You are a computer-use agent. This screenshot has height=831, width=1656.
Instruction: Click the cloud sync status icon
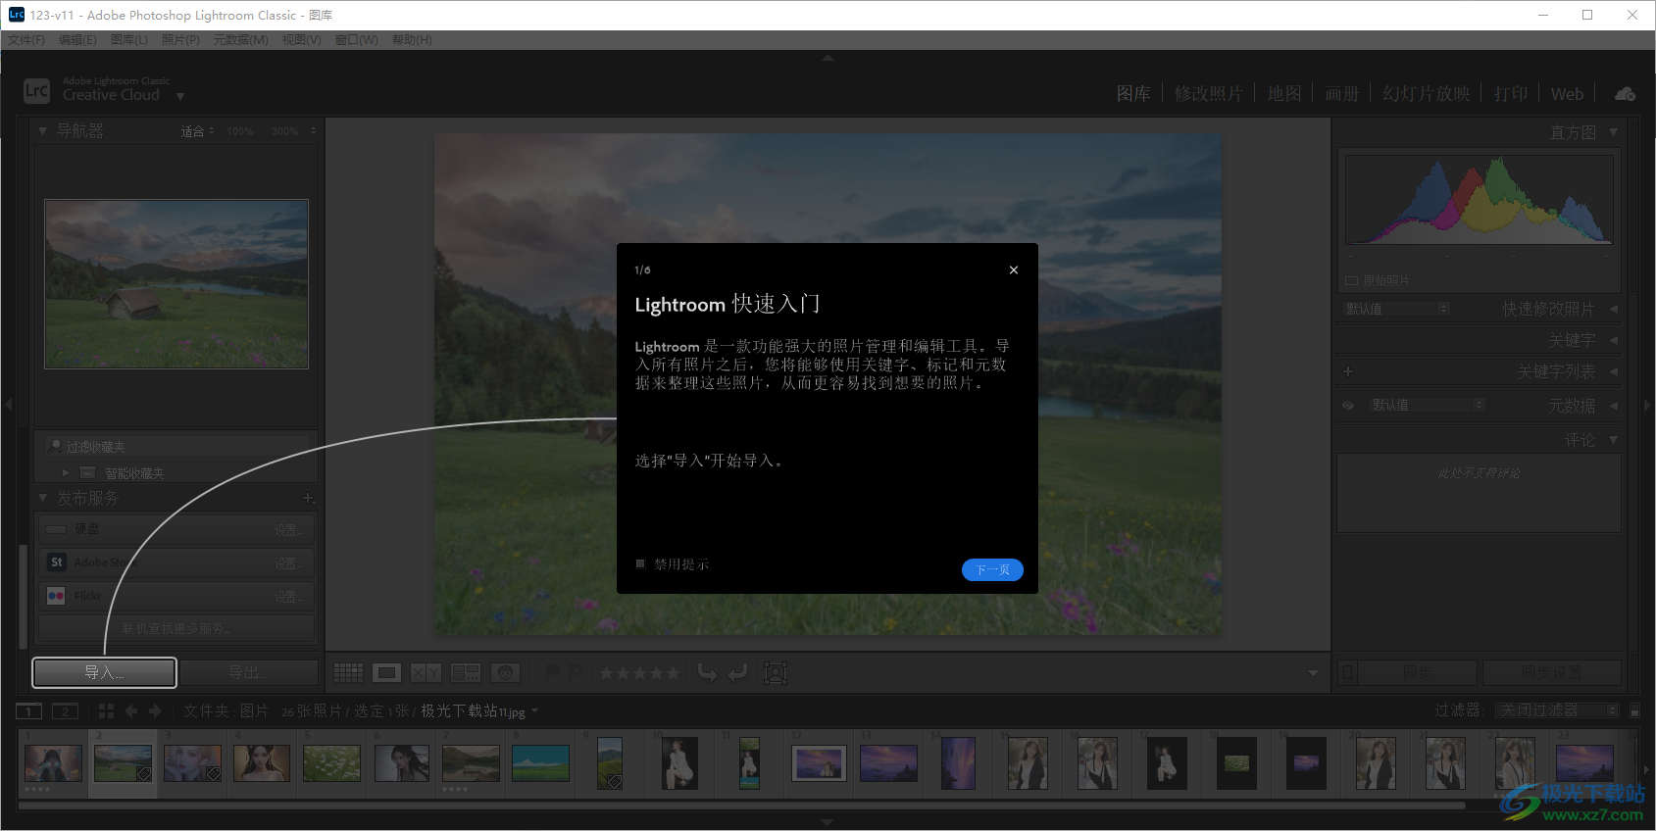[x=1625, y=94]
